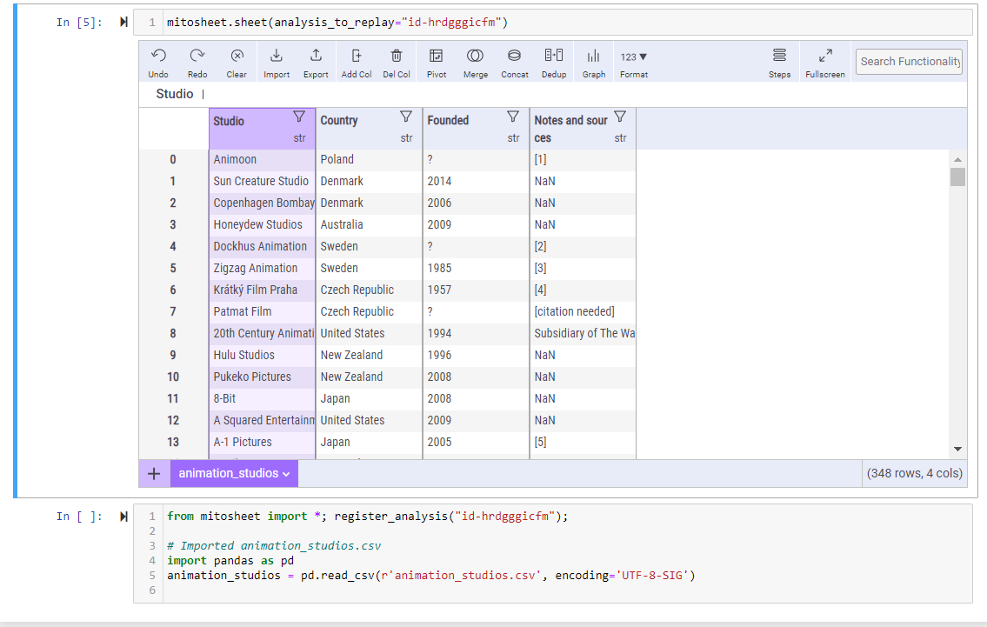Click the sheet's vertical scrollbar down arrow

[957, 449]
